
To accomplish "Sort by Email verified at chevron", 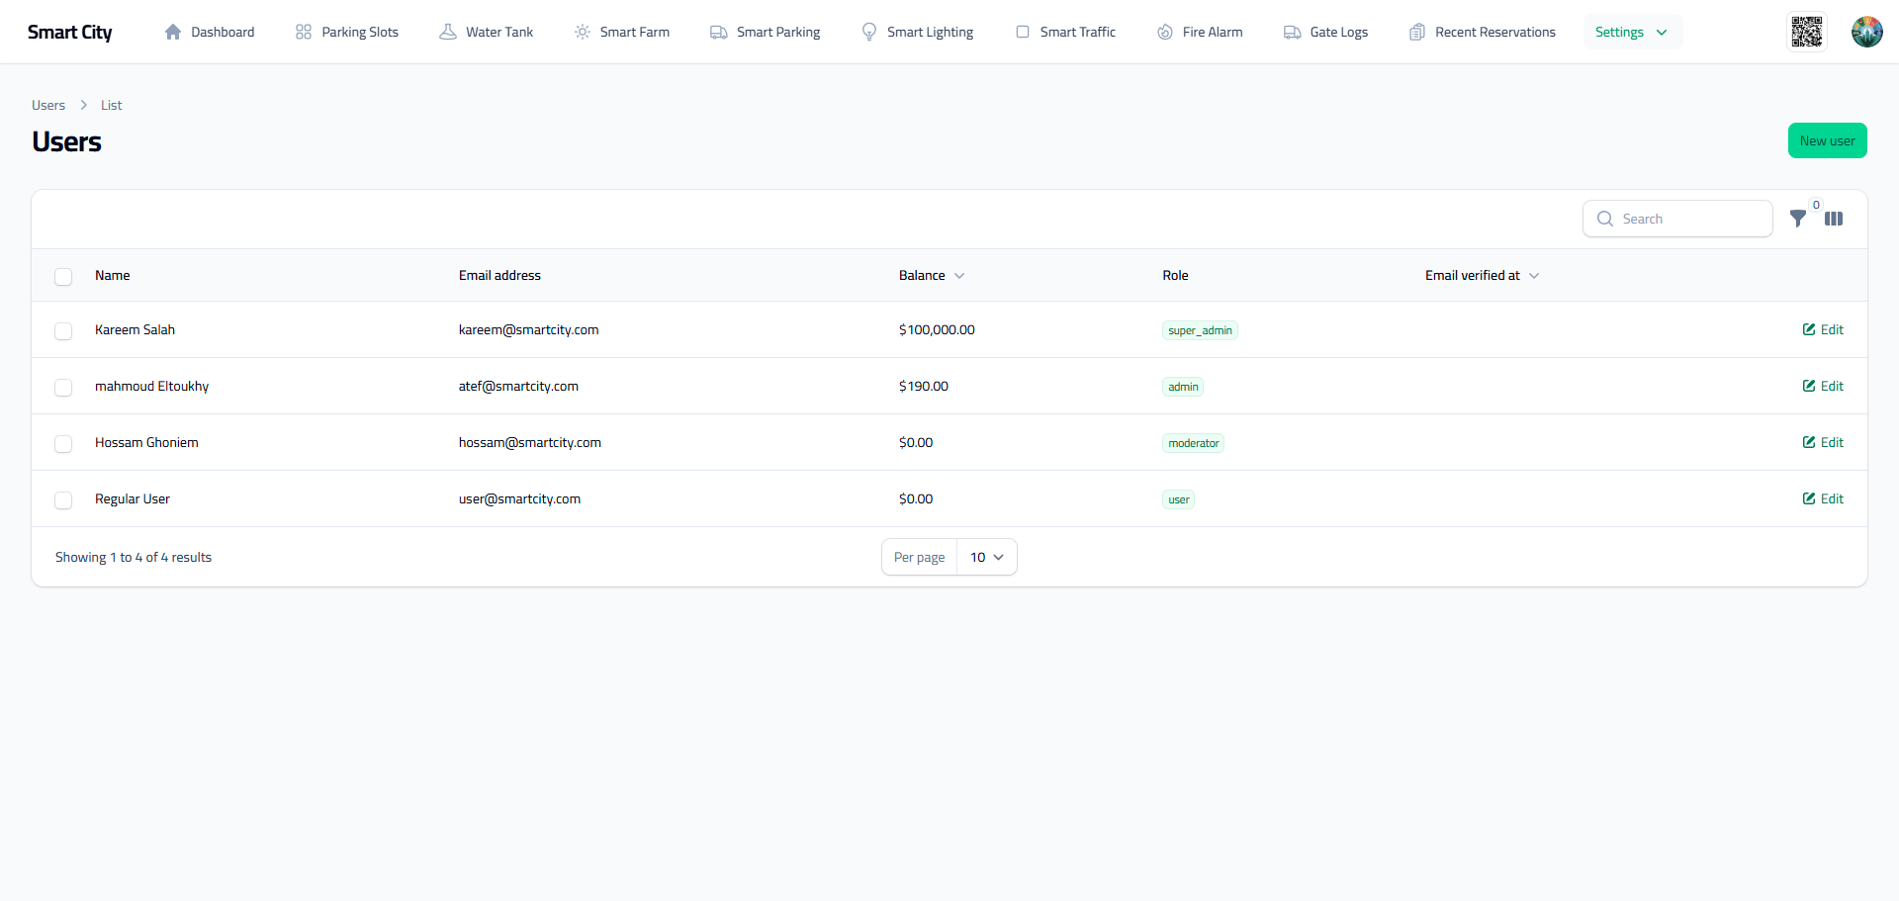I will (x=1534, y=276).
